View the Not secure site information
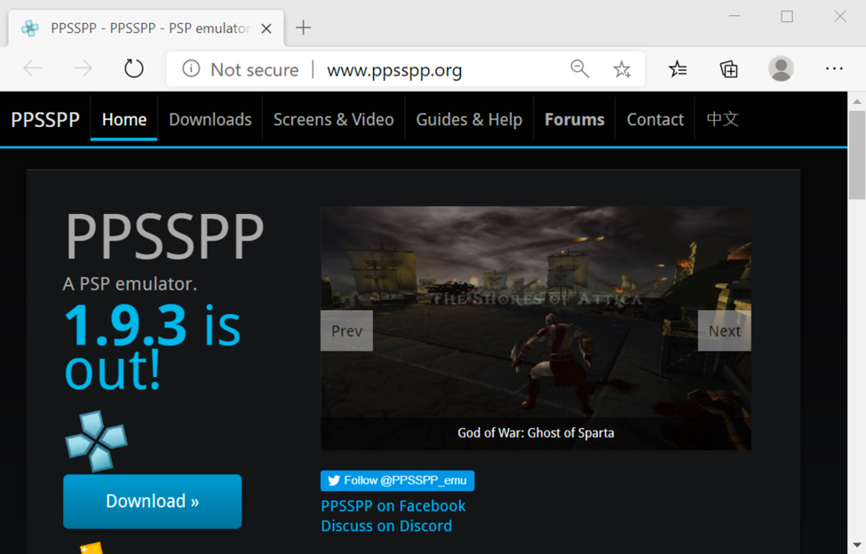Image resolution: width=866 pixels, height=554 pixels. pyautogui.click(x=240, y=70)
